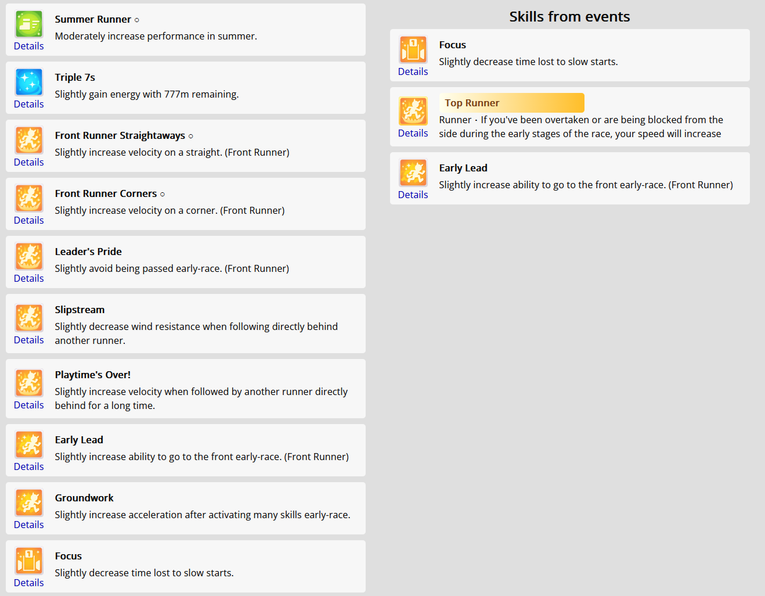Click the Early Lead icon under Skills from events
Viewport: 765px width, 596px height.
pos(413,173)
